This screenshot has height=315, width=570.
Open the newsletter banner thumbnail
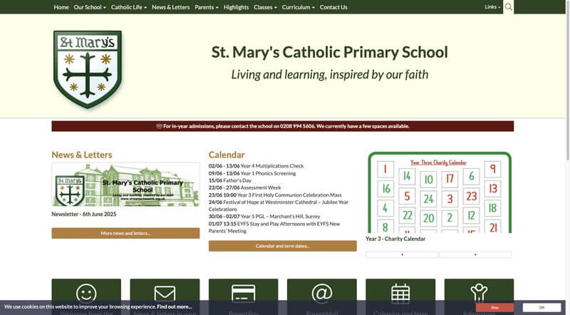[x=125, y=185]
